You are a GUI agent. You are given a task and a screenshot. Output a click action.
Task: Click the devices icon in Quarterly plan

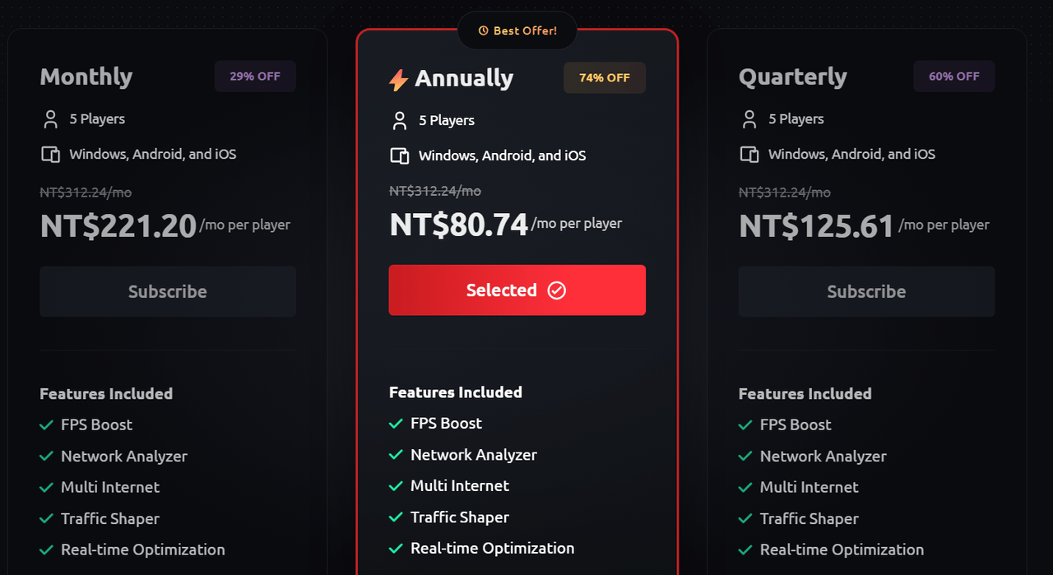tap(749, 155)
